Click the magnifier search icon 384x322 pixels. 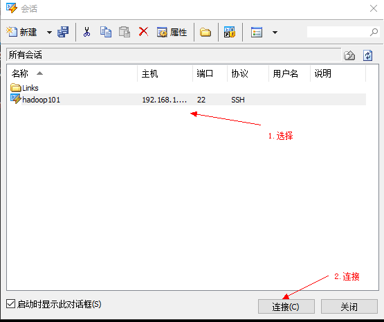pyautogui.click(x=374, y=32)
